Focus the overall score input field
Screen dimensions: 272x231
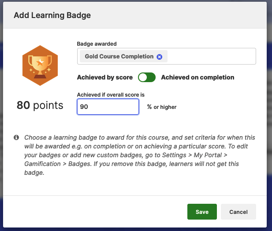point(108,107)
